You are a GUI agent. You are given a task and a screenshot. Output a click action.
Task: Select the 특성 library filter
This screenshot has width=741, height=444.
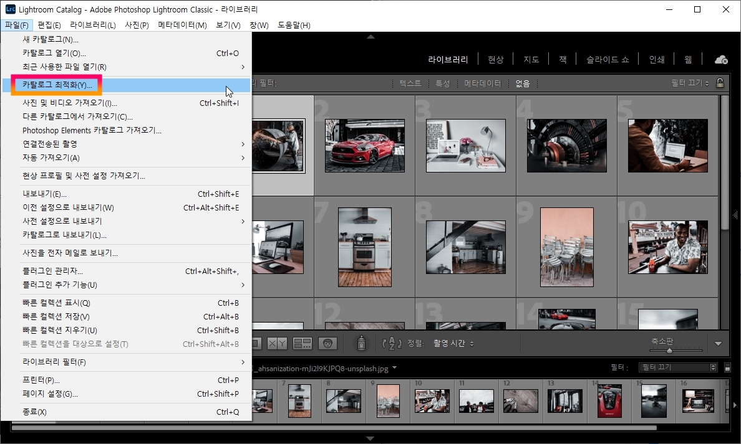click(x=442, y=83)
